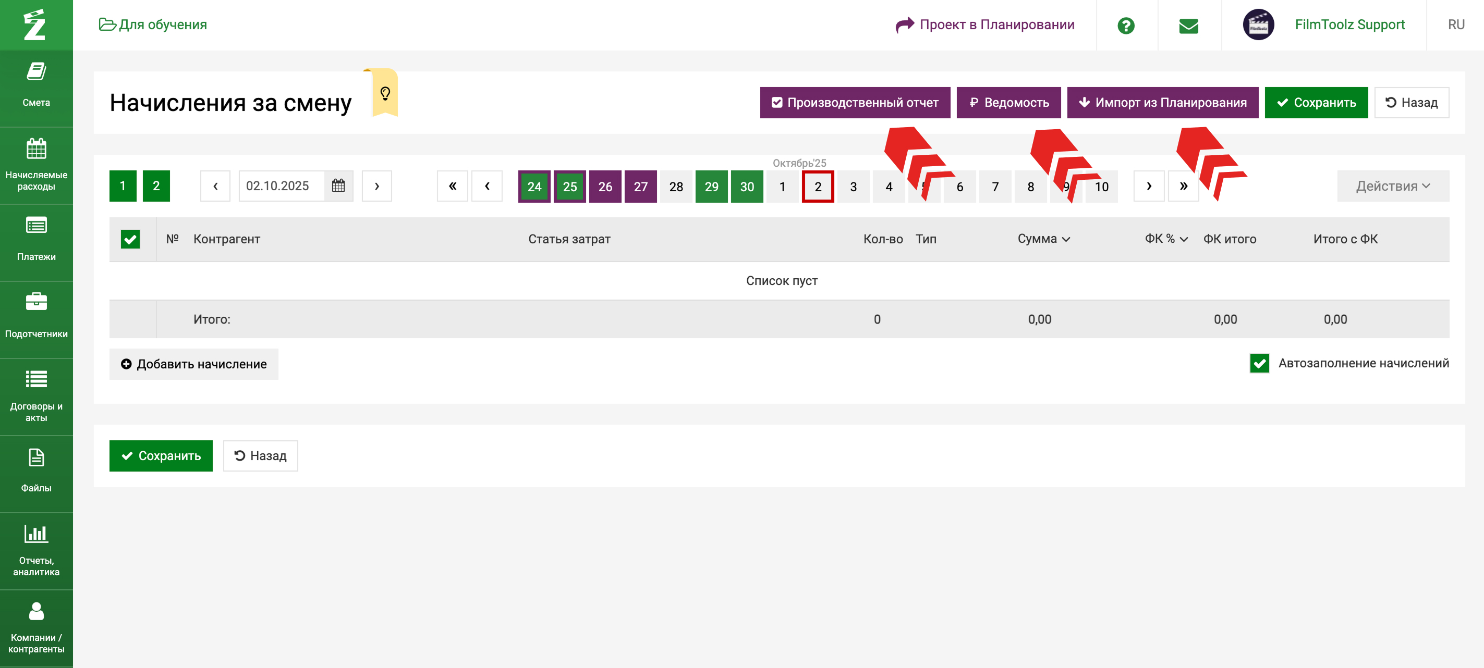This screenshot has height=668, width=1484.
Task: Open messages via the envelope icon
Action: pyautogui.click(x=1188, y=26)
